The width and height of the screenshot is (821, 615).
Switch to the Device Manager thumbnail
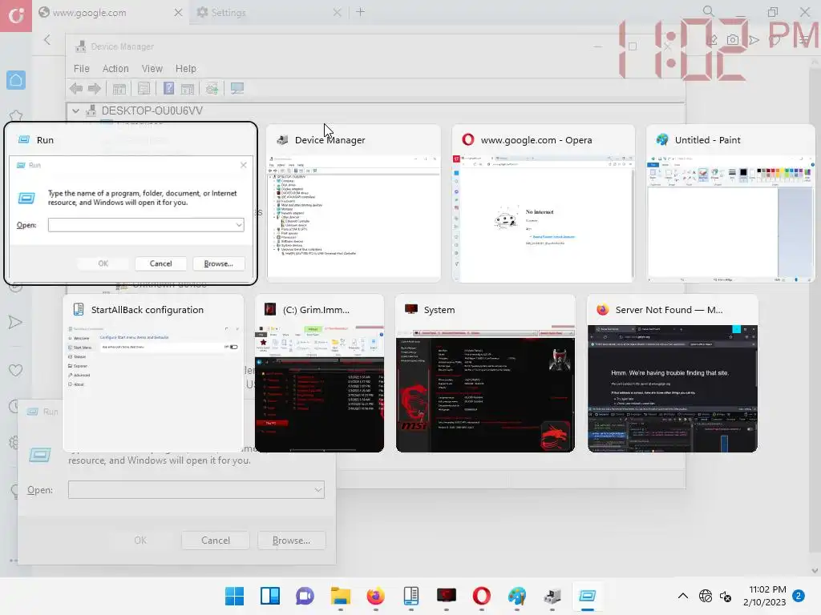354,203
